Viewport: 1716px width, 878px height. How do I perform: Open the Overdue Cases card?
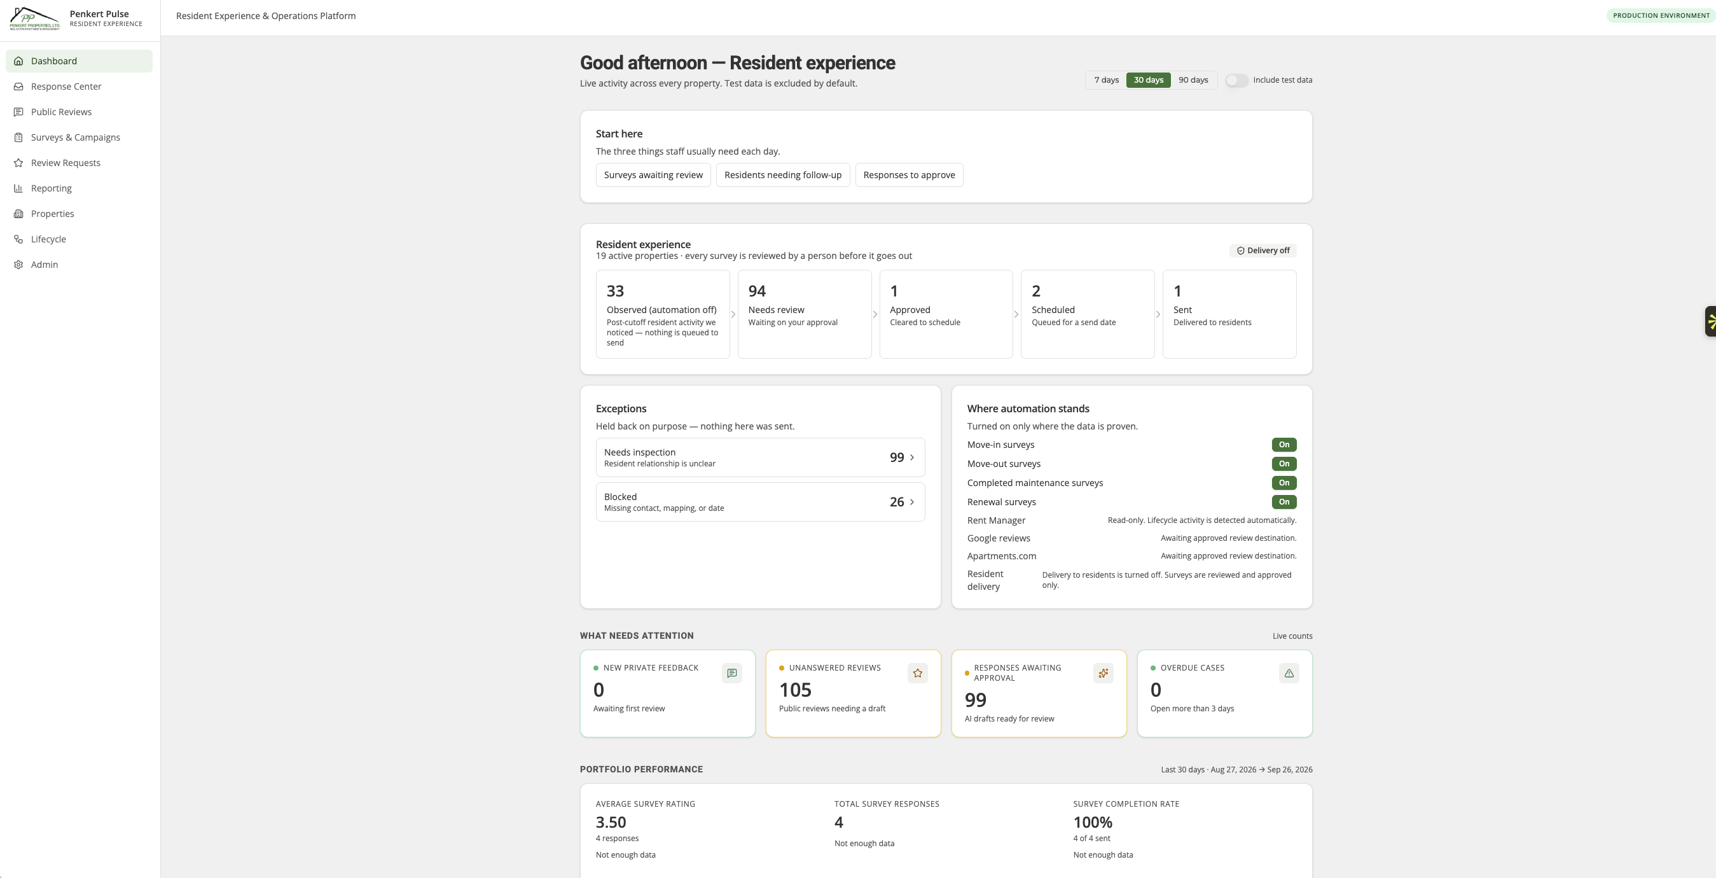(x=1224, y=693)
